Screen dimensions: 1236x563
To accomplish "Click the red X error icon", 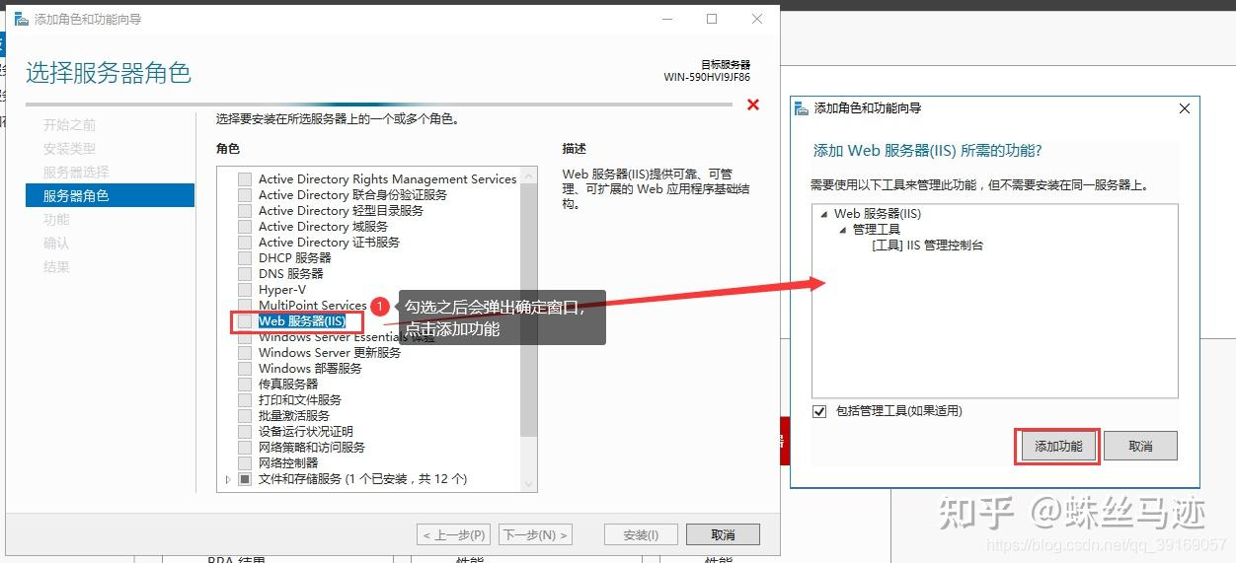I will 753,105.
